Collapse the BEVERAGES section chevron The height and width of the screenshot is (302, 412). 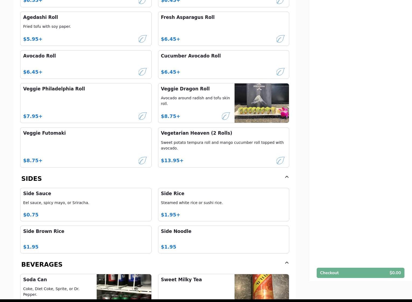[x=287, y=263]
